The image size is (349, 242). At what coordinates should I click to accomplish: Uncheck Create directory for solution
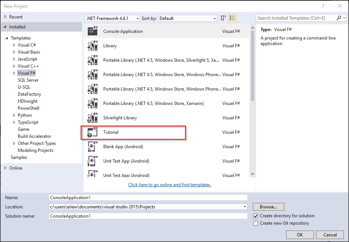click(x=255, y=216)
